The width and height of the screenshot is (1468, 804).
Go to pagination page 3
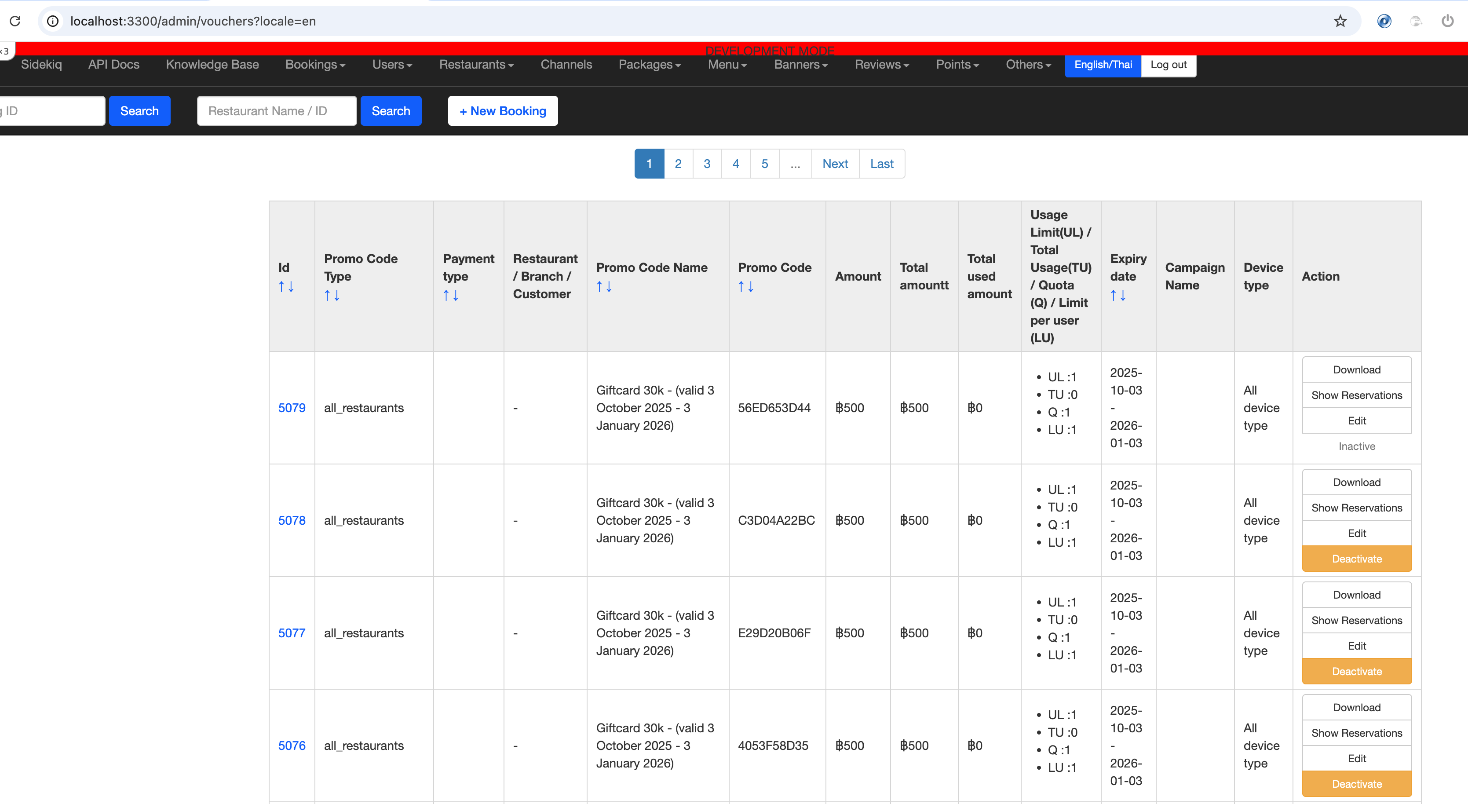pos(707,164)
